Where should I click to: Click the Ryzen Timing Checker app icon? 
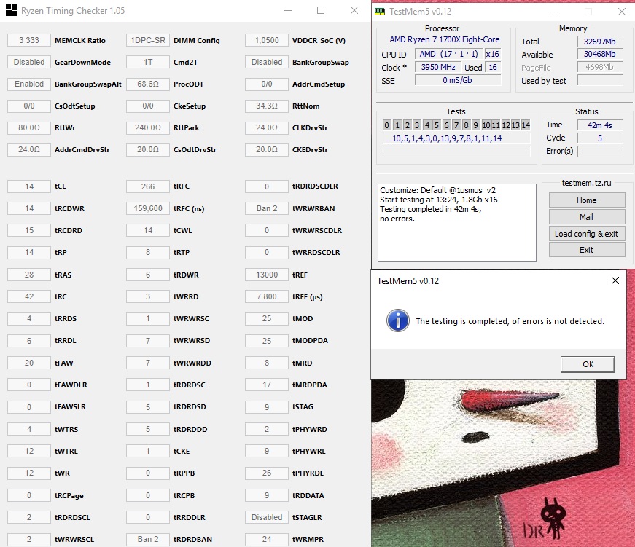[12, 10]
